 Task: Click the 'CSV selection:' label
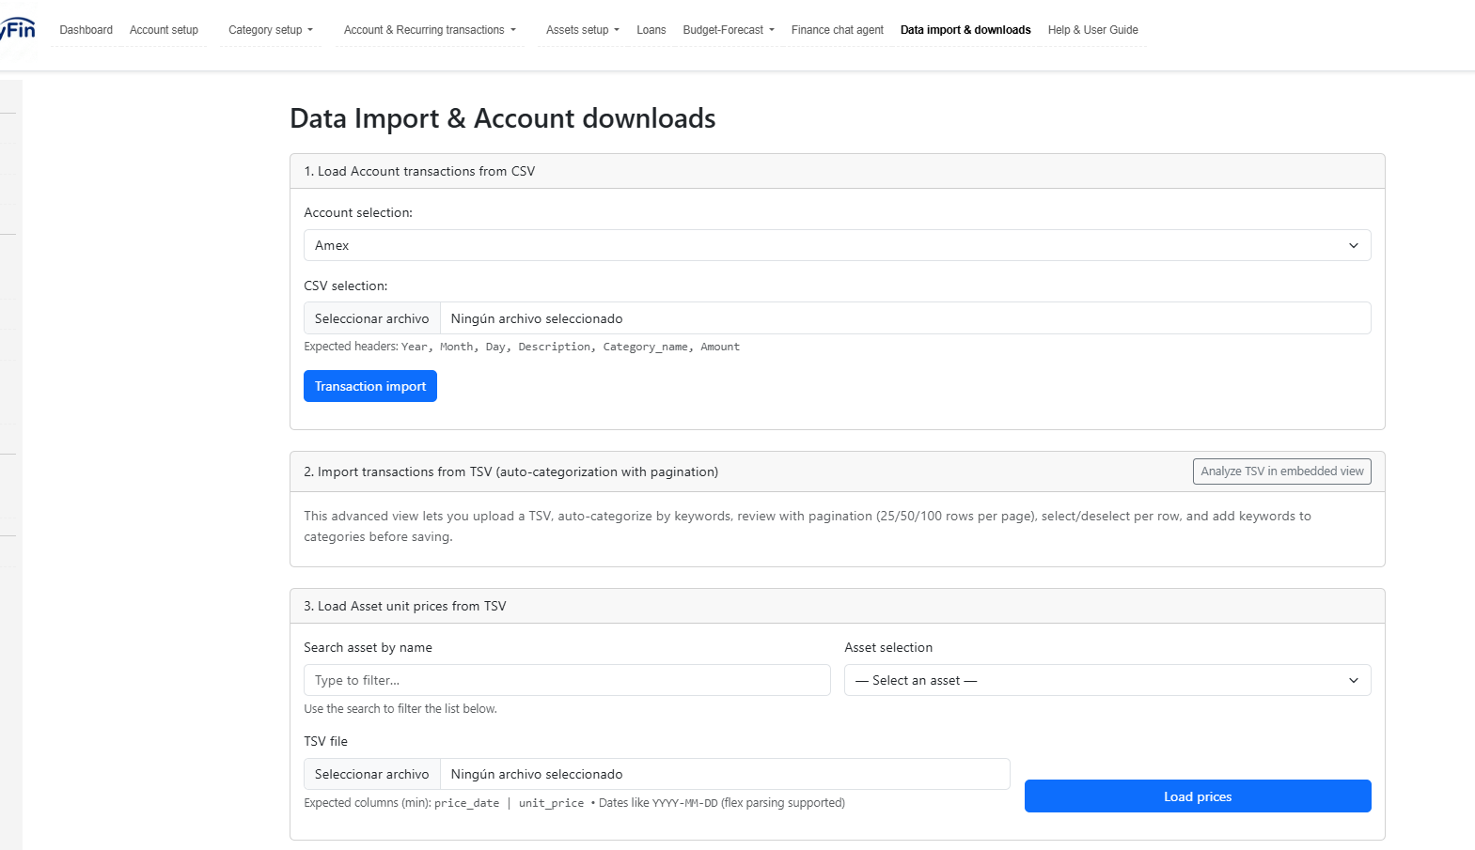(x=346, y=286)
